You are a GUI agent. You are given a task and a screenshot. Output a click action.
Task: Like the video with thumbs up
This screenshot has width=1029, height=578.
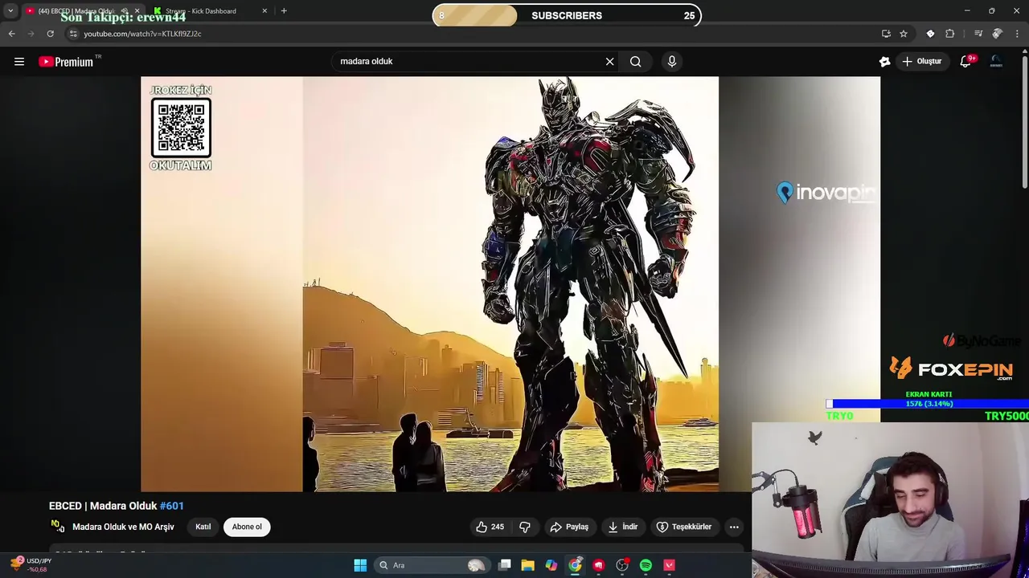pyautogui.click(x=490, y=527)
